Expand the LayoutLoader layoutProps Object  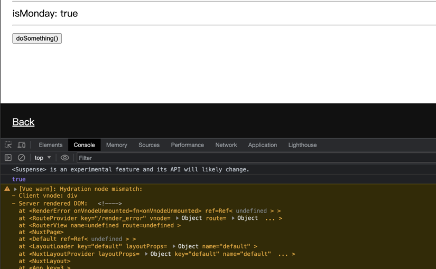174,246
